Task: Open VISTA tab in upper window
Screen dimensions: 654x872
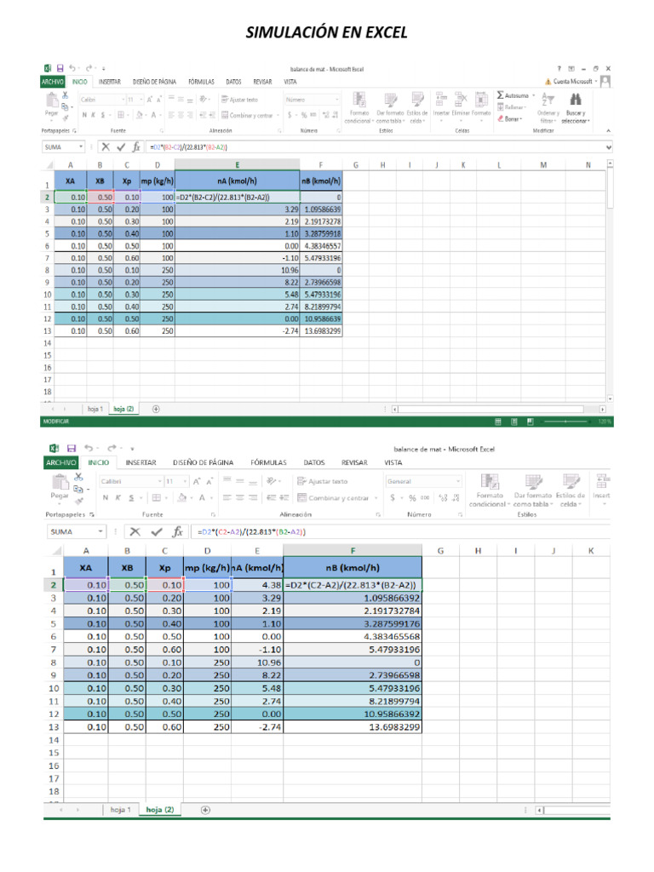Action: click(290, 82)
